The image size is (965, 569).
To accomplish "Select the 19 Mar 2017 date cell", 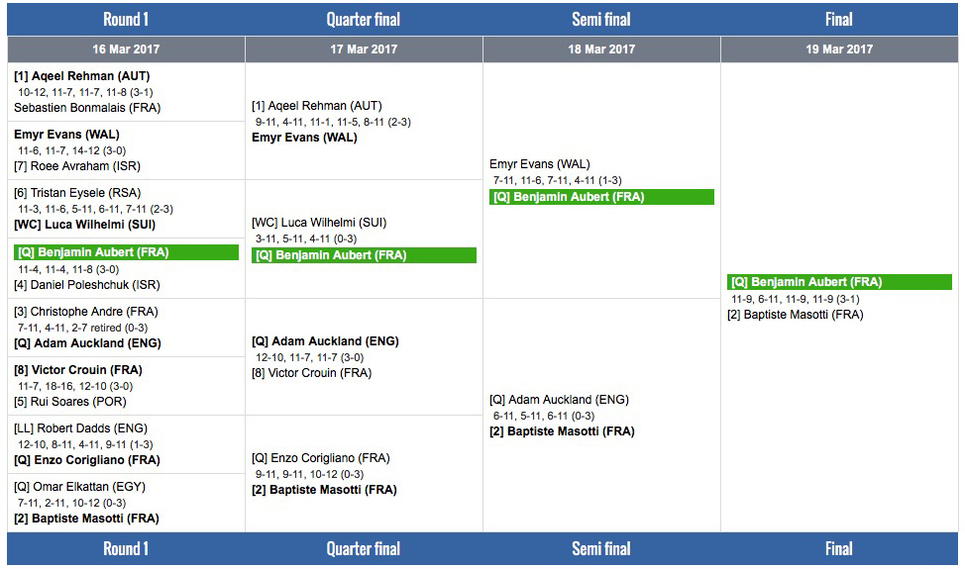I will [x=839, y=49].
